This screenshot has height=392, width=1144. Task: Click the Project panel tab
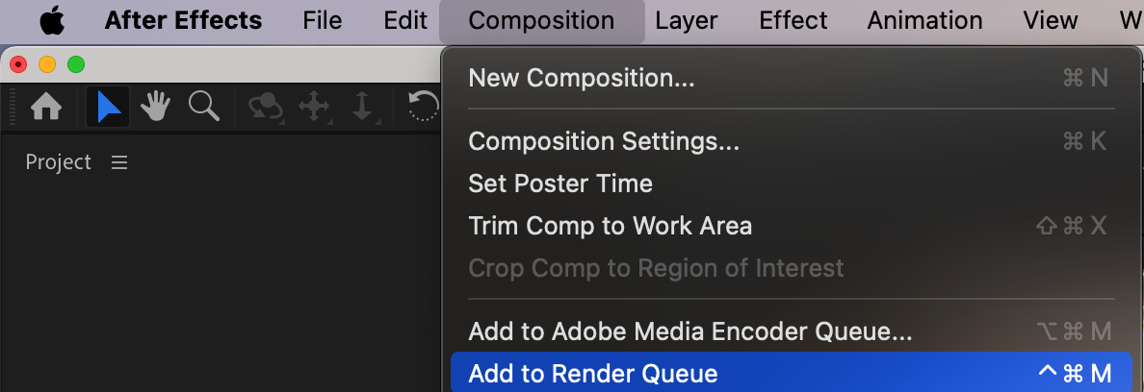58,163
